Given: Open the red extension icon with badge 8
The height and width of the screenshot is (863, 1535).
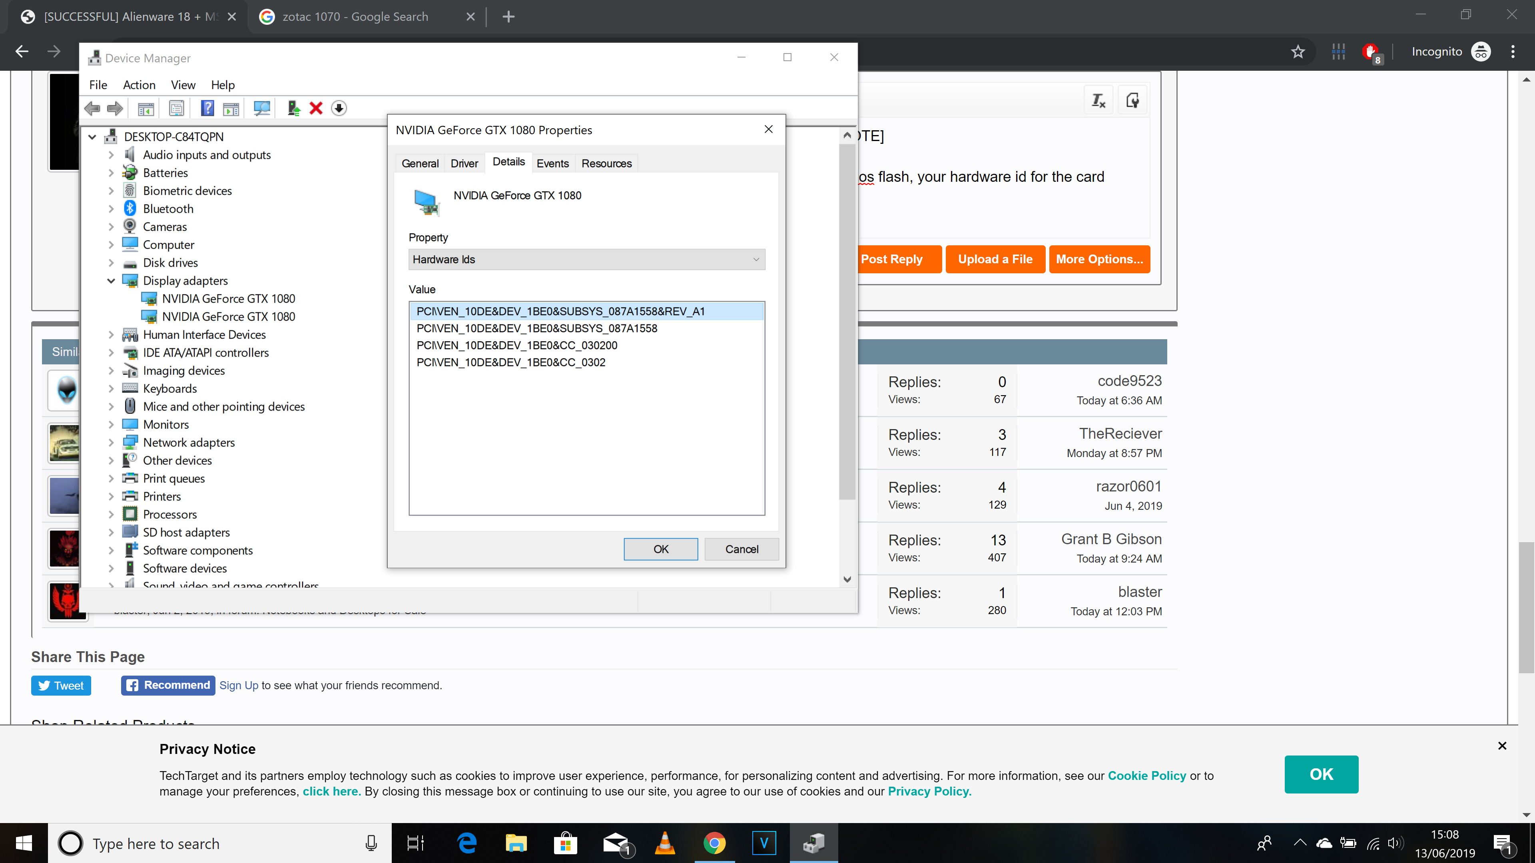Looking at the screenshot, I should pos(1371,52).
